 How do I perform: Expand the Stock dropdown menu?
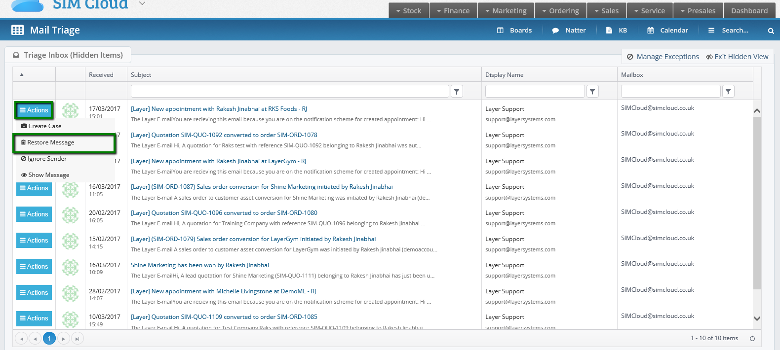coord(409,11)
